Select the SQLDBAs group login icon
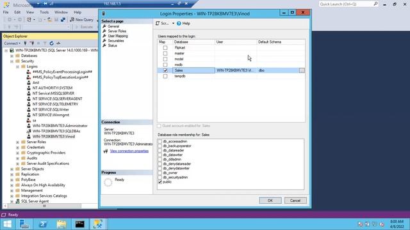Screen dimensions: 410x230 [x=29, y=131]
